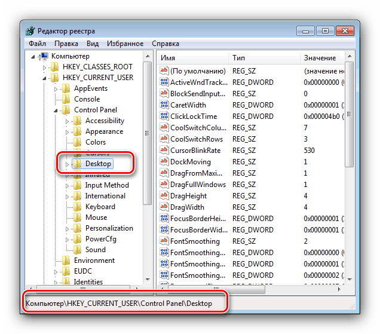Image resolution: width=380 pixels, height=334 pixels.
Task: Collapse the Control Panel node
Action: click(56, 111)
